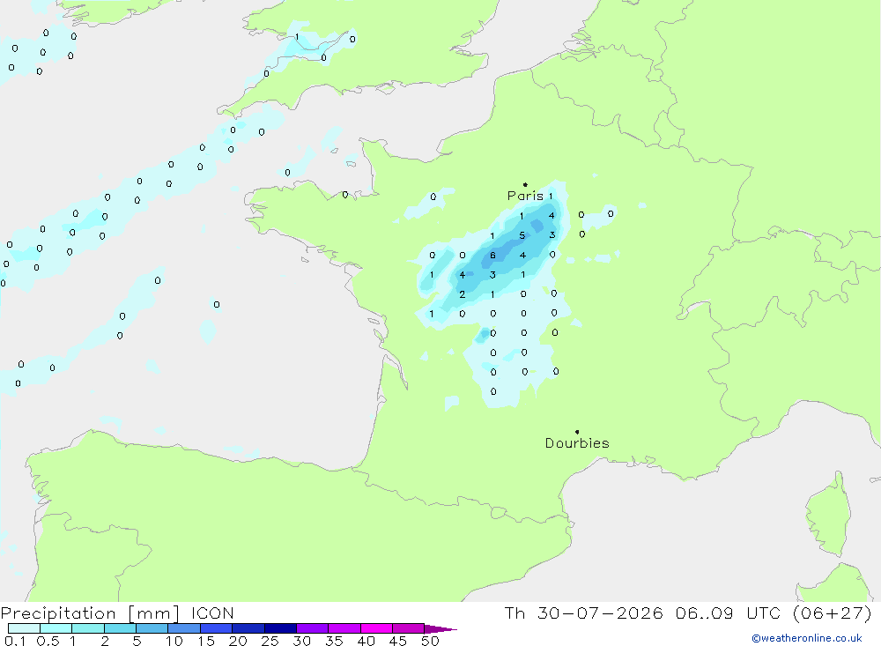Click the 25–30 mm legend color swatch
The width and height of the screenshot is (881, 646).
point(280,628)
